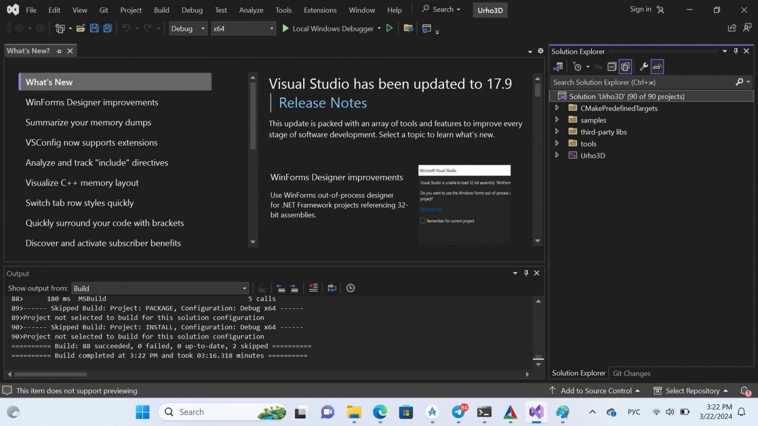758x426 pixels.
Task: Close the What's New tab
Action: click(70, 51)
